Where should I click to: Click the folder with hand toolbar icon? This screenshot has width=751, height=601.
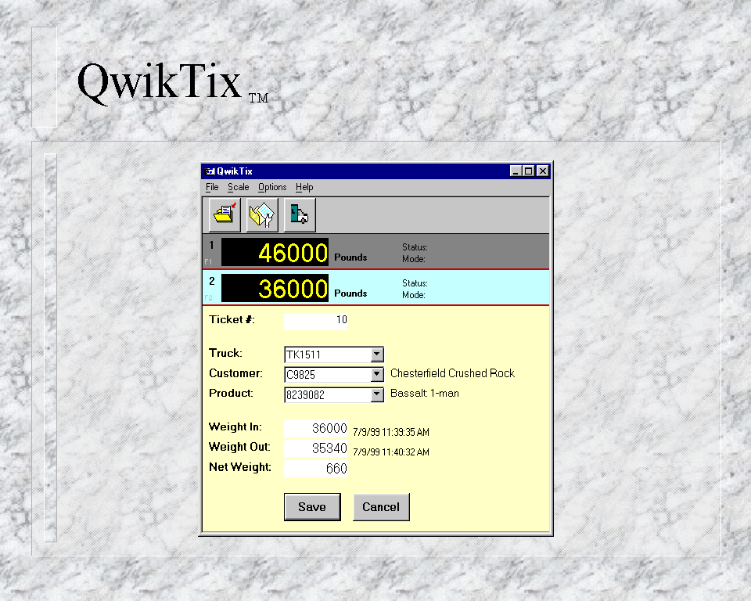coord(262,215)
